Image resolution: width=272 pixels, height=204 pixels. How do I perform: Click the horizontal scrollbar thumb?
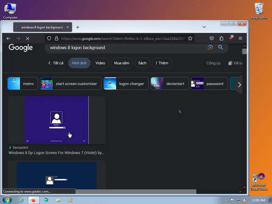coord(136,192)
